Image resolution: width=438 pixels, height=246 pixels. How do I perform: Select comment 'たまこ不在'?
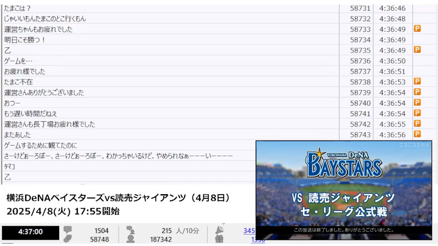[18, 82]
